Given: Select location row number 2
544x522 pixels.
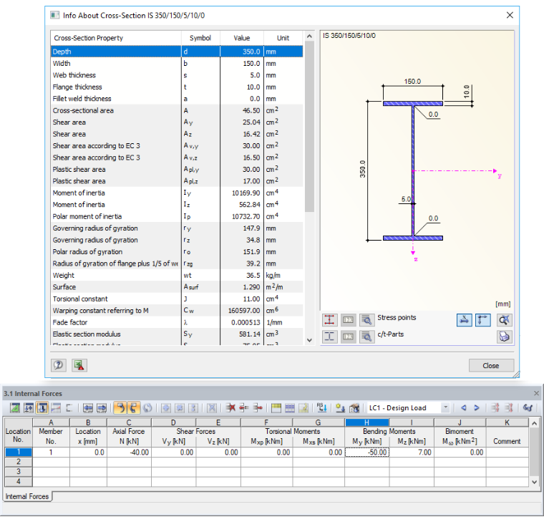Looking at the screenshot, I should [x=19, y=462].
